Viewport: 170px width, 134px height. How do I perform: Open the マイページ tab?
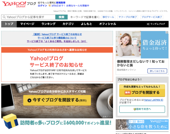coord(27,24)
